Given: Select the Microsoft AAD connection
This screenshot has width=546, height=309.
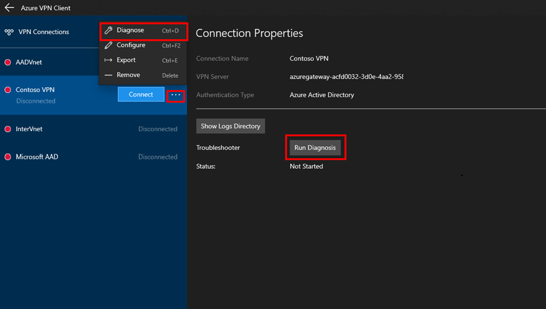Looking at the screenshot, I should pos(93,157).
